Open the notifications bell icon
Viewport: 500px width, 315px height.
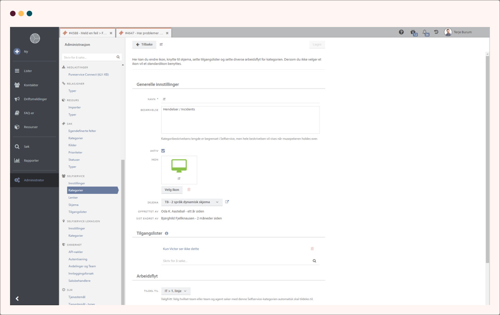click(425, 32)
